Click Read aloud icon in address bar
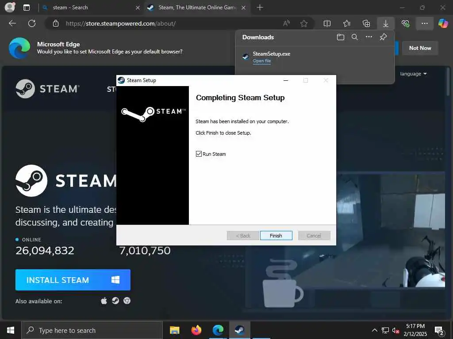The width and height of the screenshot is (453, 339). 286,23
